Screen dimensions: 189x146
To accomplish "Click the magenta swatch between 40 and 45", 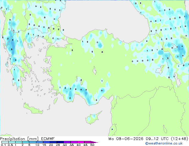I will (x=81, y=142).
